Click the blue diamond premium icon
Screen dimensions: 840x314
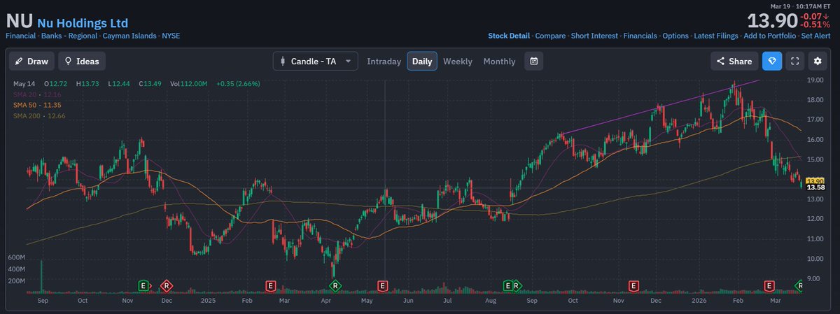click(x=772, y=62)
